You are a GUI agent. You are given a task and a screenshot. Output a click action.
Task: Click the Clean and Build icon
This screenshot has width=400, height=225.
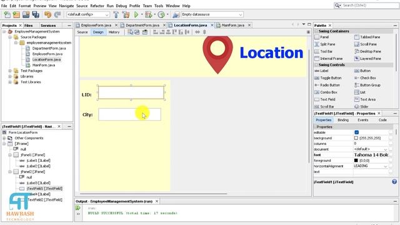(126, 14)
